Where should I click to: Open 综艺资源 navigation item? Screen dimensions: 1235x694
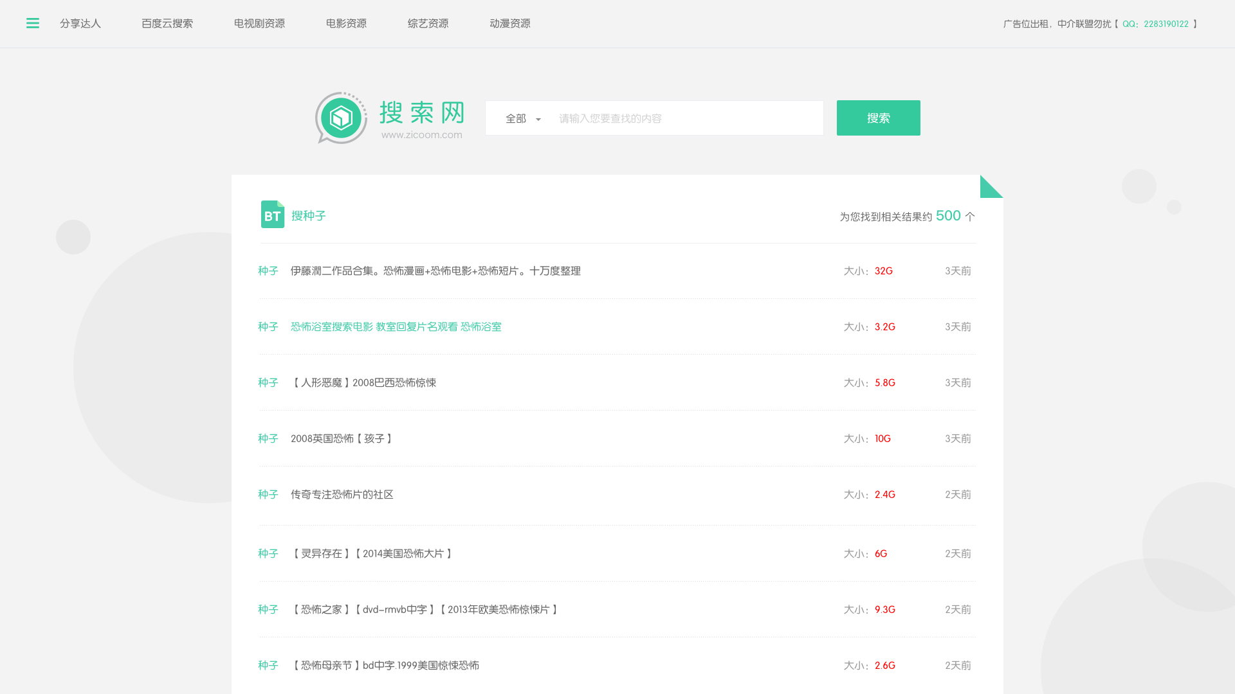(428, 23)
